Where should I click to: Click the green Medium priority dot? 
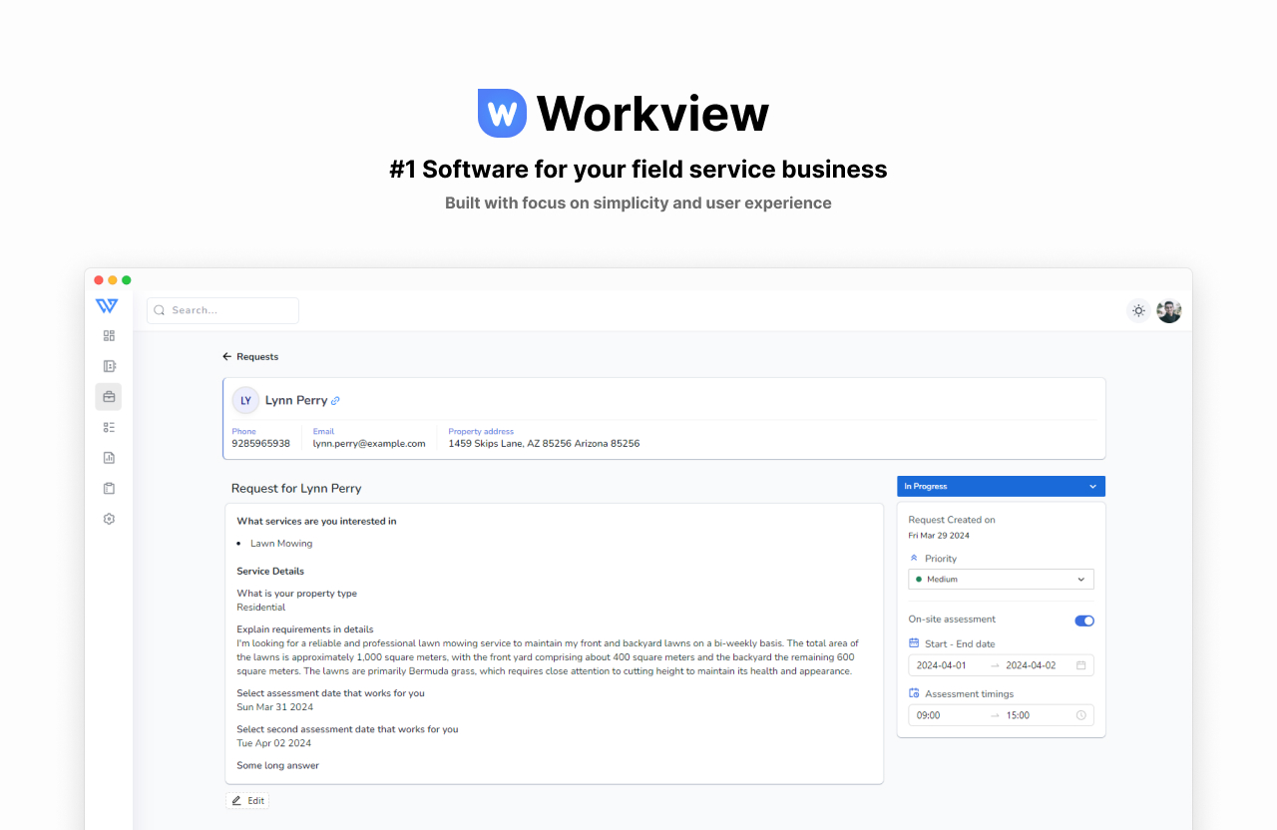[919, 580]
